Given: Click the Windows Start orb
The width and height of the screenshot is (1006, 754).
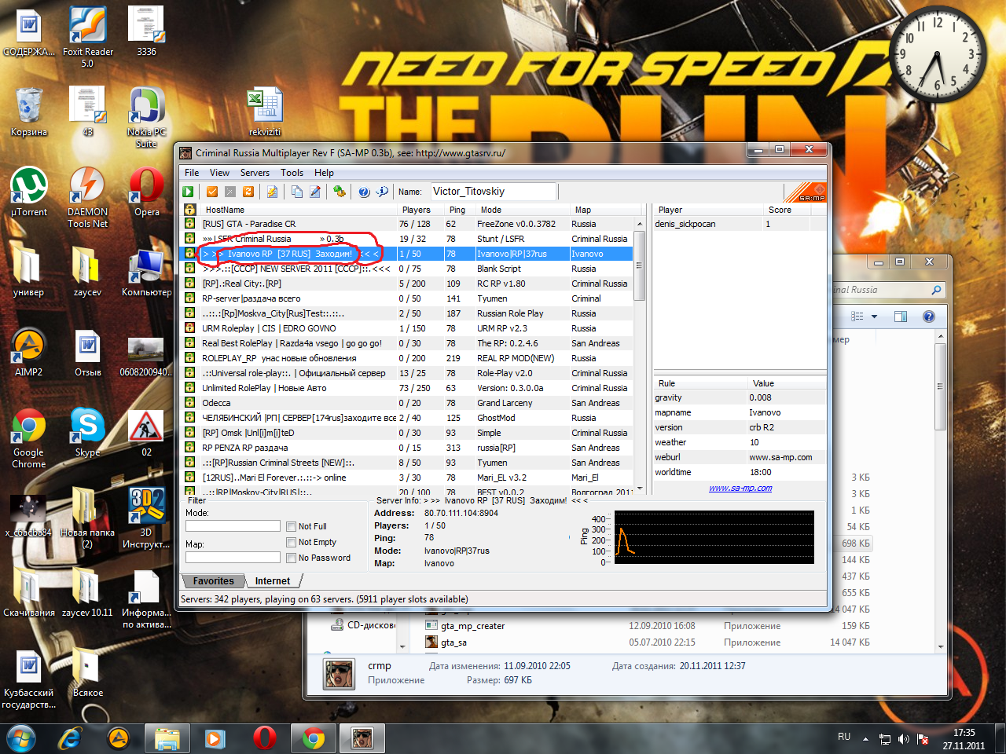Looking at the screenshot, I should click(21, 738).
